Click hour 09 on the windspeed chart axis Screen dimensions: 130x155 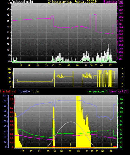coord(77,65)
